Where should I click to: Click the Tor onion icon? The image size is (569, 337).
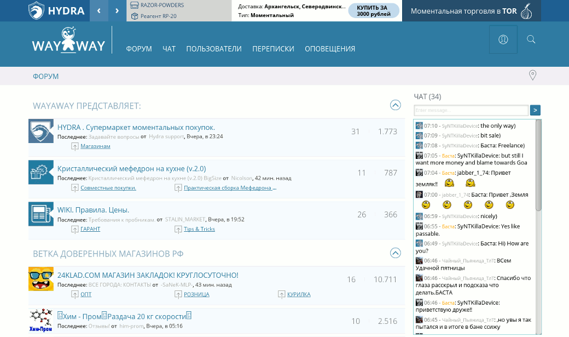pos(526,11)
